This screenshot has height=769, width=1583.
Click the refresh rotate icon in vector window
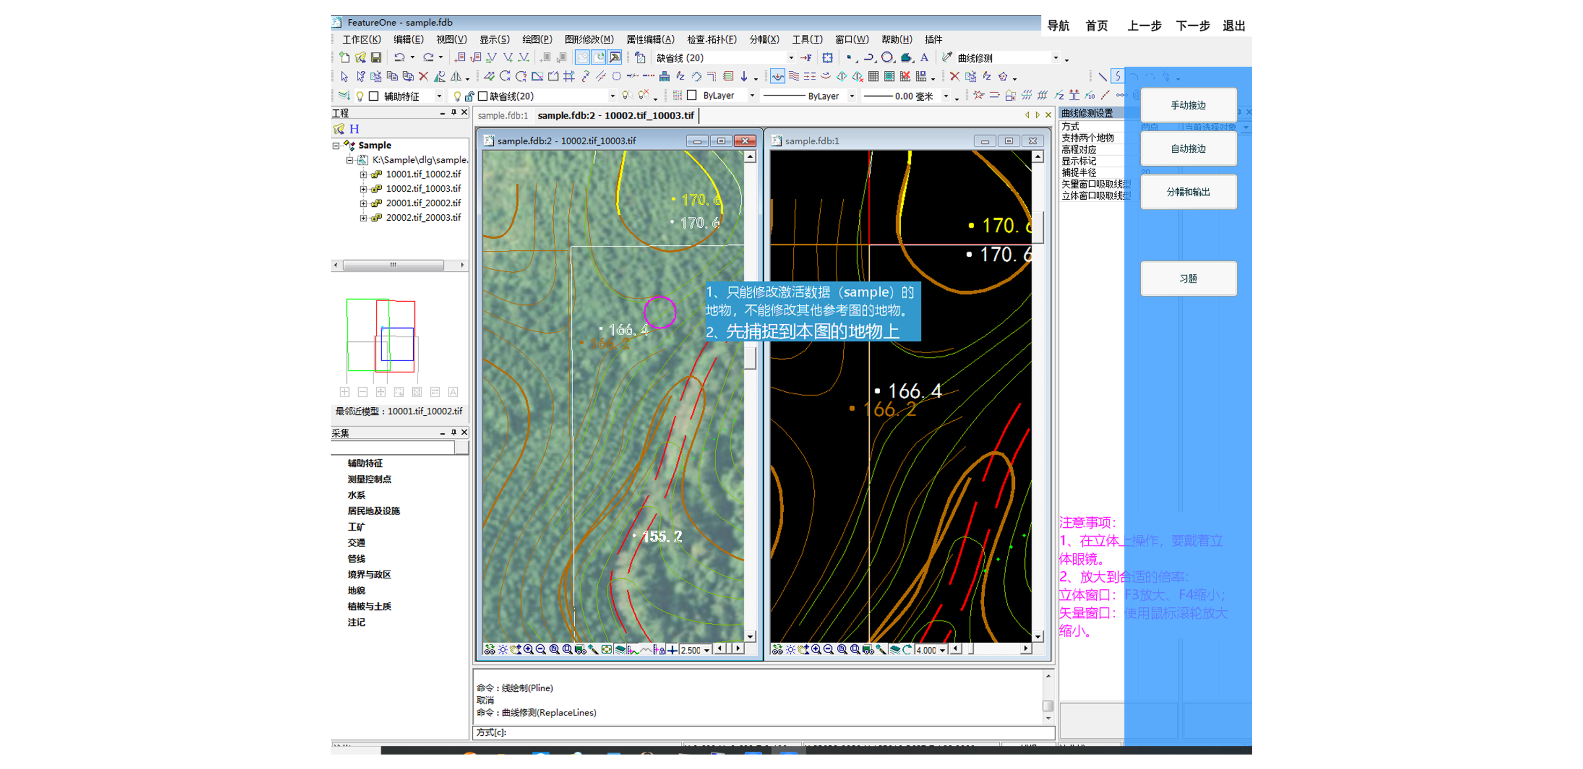tap(907, 649)
